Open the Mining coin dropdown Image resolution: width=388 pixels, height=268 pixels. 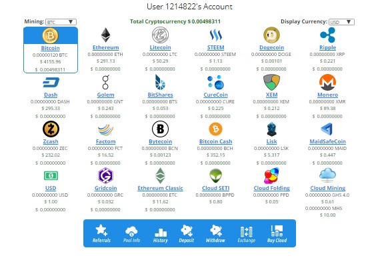point(61,22)
